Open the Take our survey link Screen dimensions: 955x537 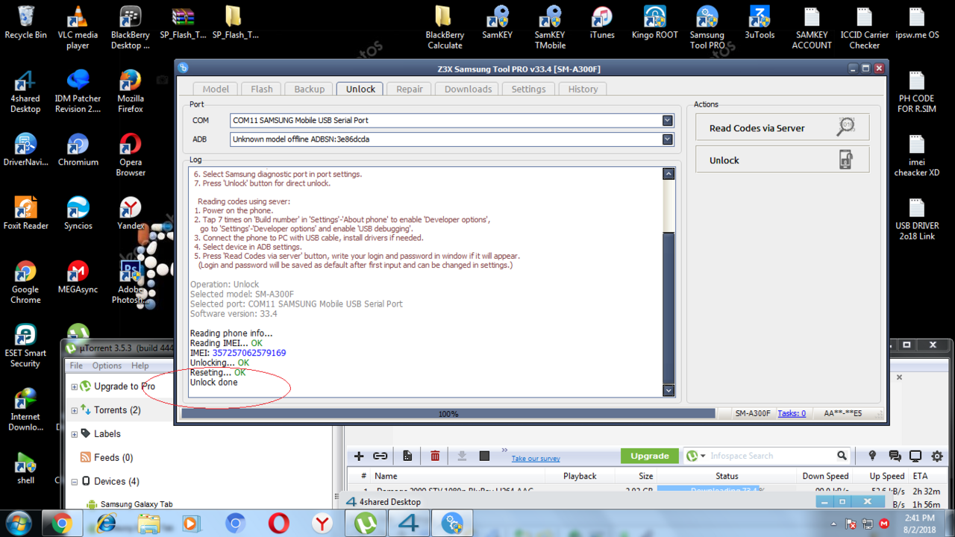(x=536, y=459)
